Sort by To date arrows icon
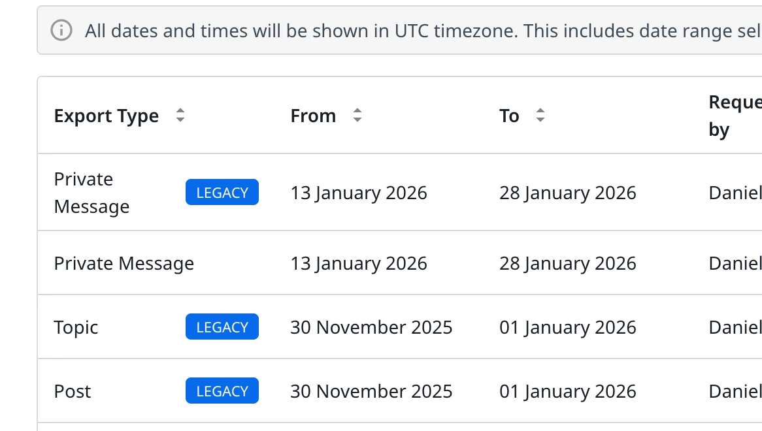 [x=540, y=115]
